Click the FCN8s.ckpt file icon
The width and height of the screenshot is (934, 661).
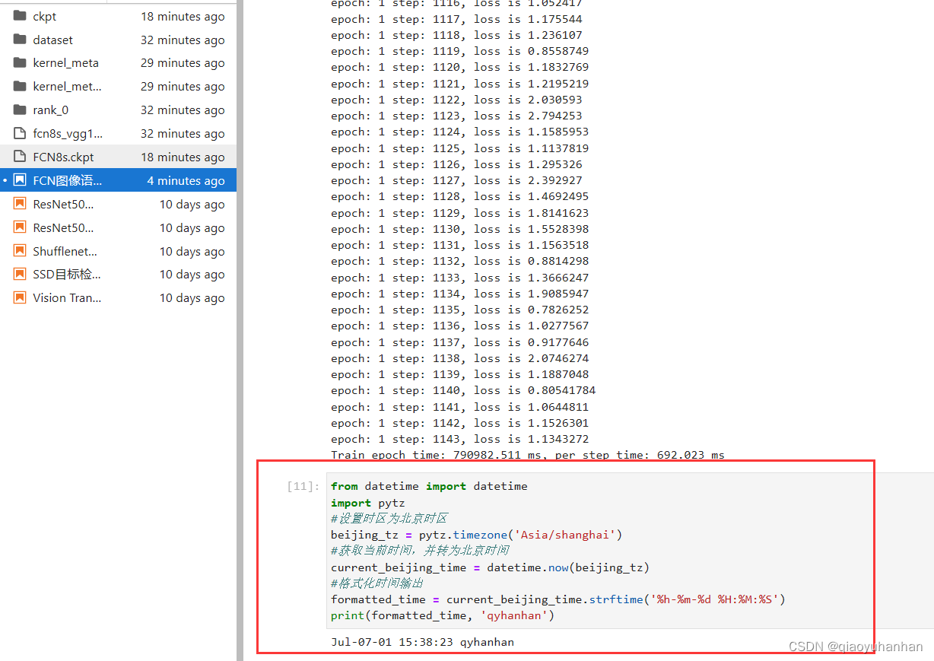click(20, 157)
